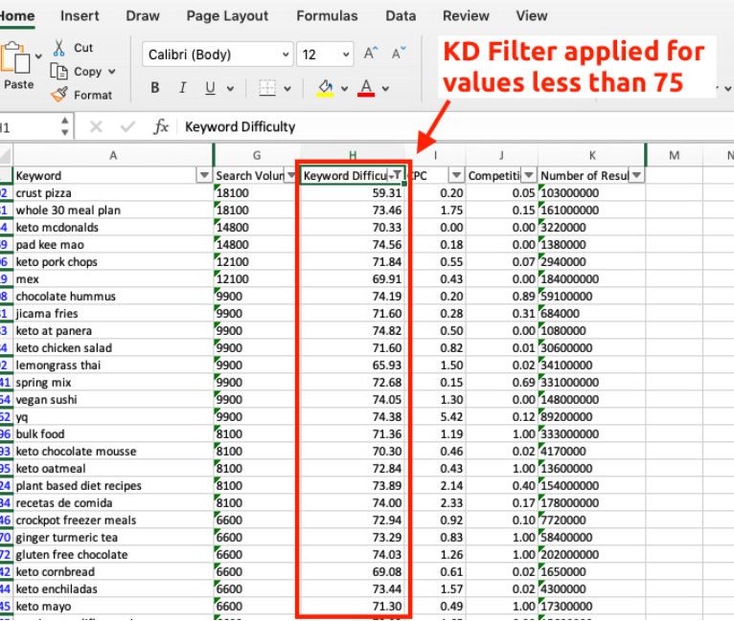Toggle Italic formatting

[182, 88]
